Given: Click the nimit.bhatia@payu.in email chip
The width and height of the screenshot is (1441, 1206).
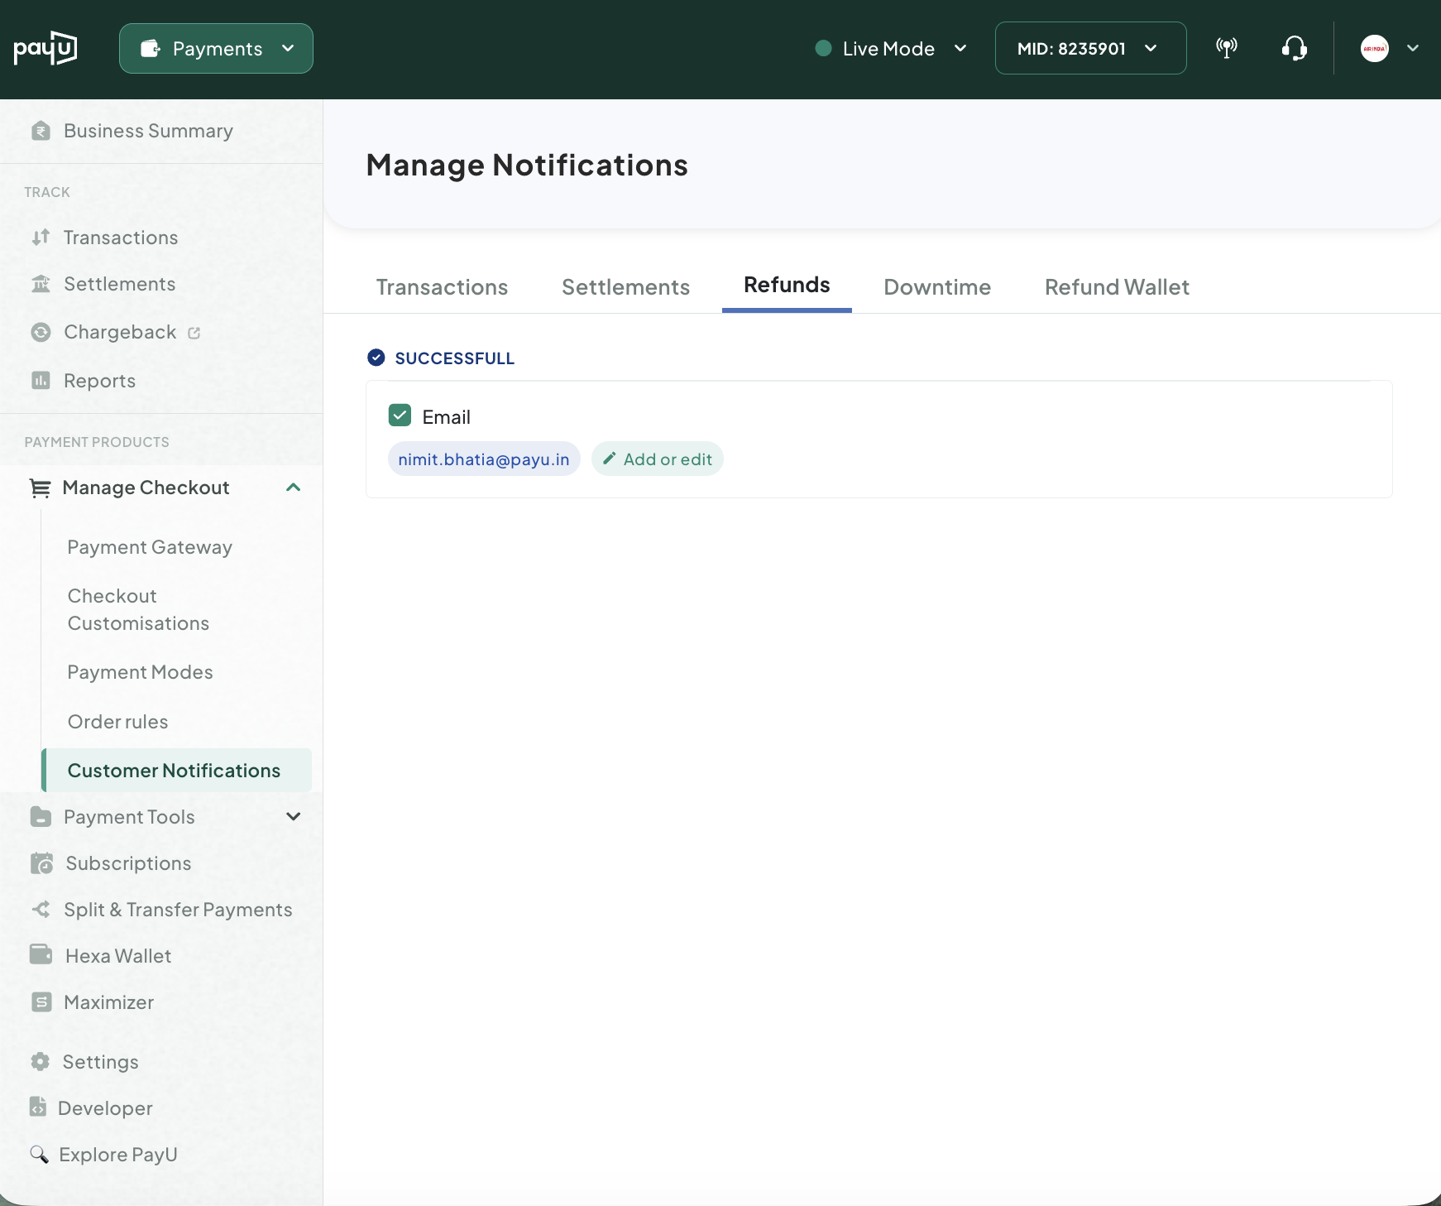Looking at the screenshot, I should pyautogui.click(x=484, y=459).
